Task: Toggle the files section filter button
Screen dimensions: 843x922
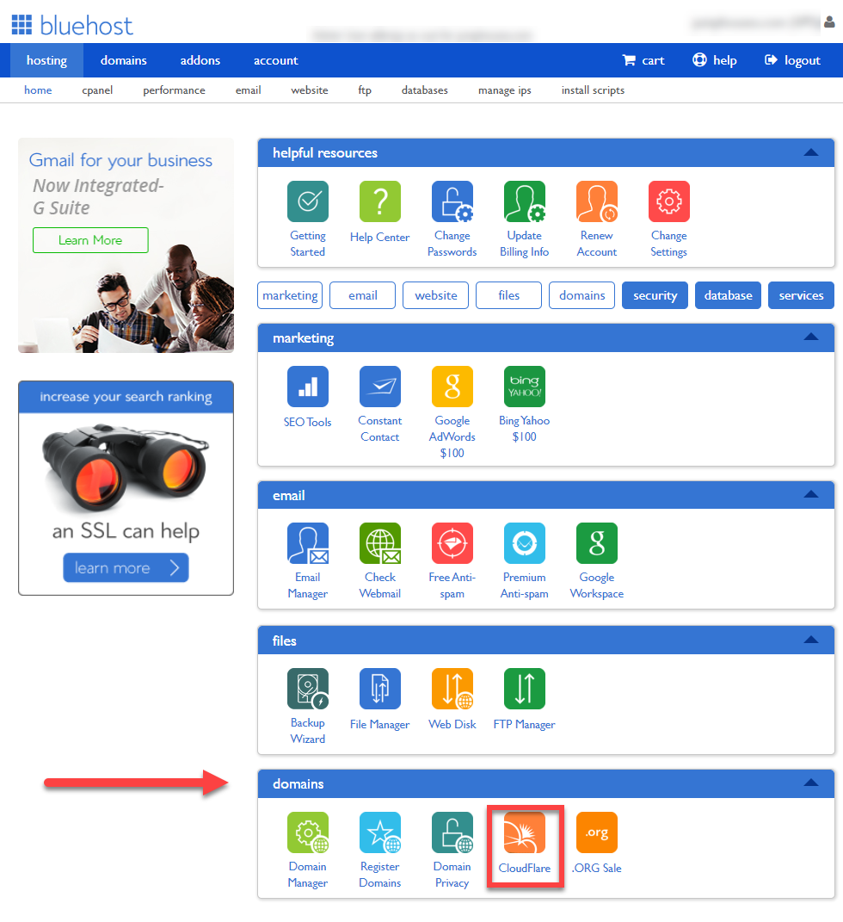Action: coord(508,295)
